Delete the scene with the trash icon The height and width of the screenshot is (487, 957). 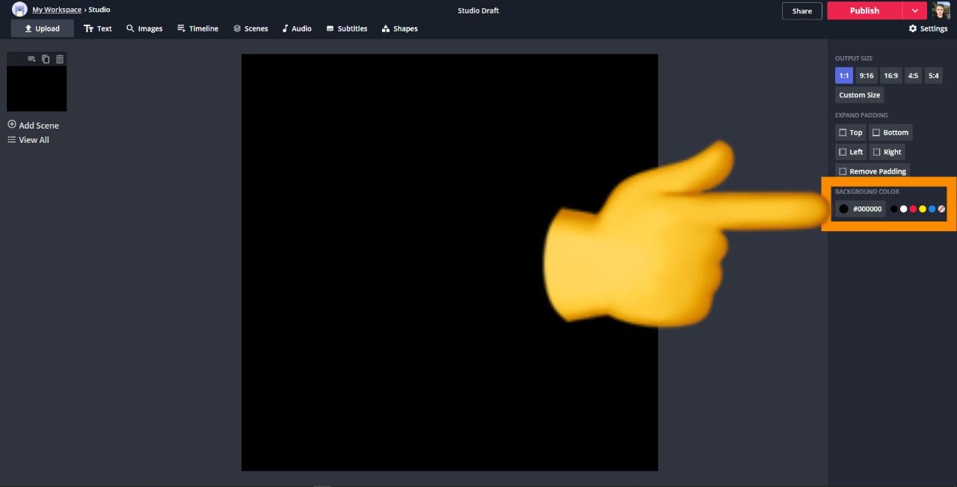pyautogui.click(x=60, y=59)
